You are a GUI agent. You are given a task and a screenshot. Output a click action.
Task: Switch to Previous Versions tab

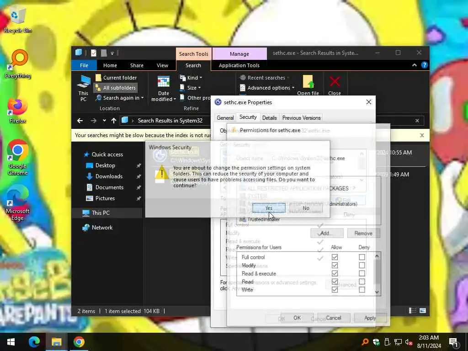click(301, 118)
